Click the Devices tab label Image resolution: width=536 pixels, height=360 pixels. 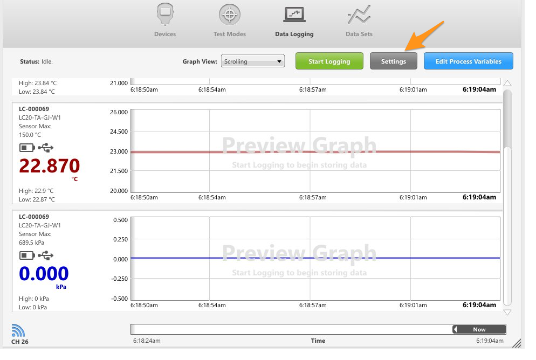[x=165, y=34]
